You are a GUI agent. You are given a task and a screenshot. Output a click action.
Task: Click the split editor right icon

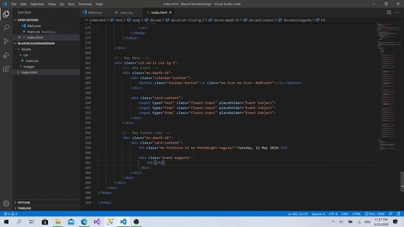point(389,13)
